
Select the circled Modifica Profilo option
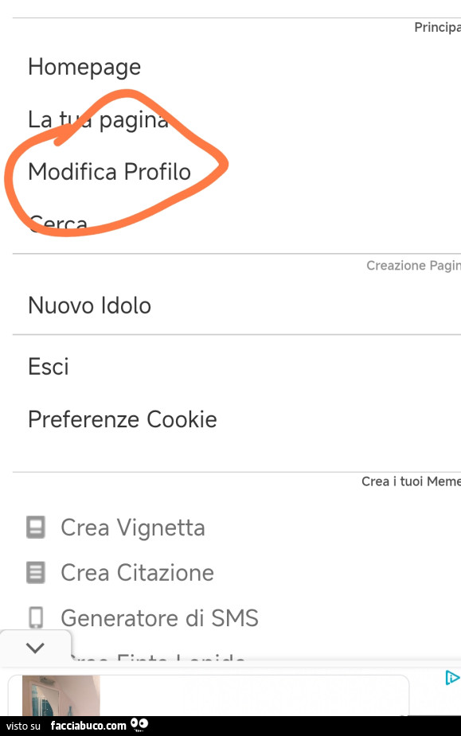[x=109, y=172]
